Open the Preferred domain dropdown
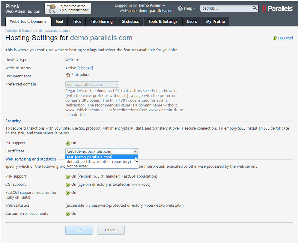298x243 pixels. pos(117,85)
